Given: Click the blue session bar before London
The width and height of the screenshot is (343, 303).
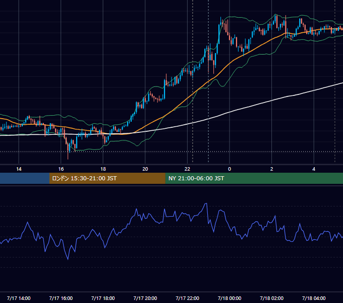Looking at the screenshot, I should [25, 178].
